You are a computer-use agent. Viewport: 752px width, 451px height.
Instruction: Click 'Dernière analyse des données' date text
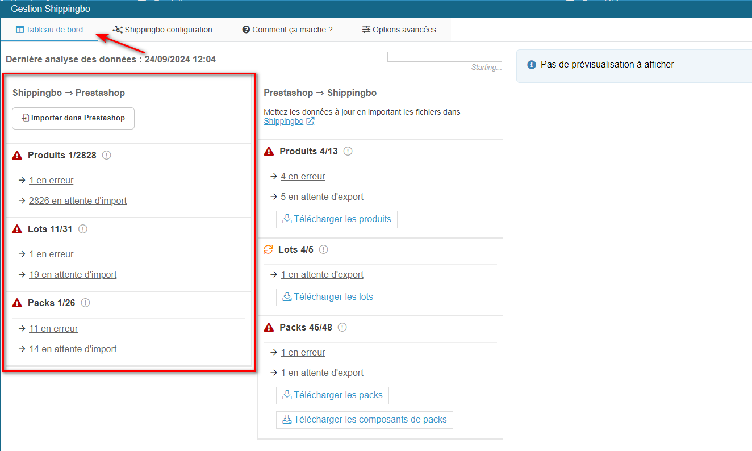point(111,59)
